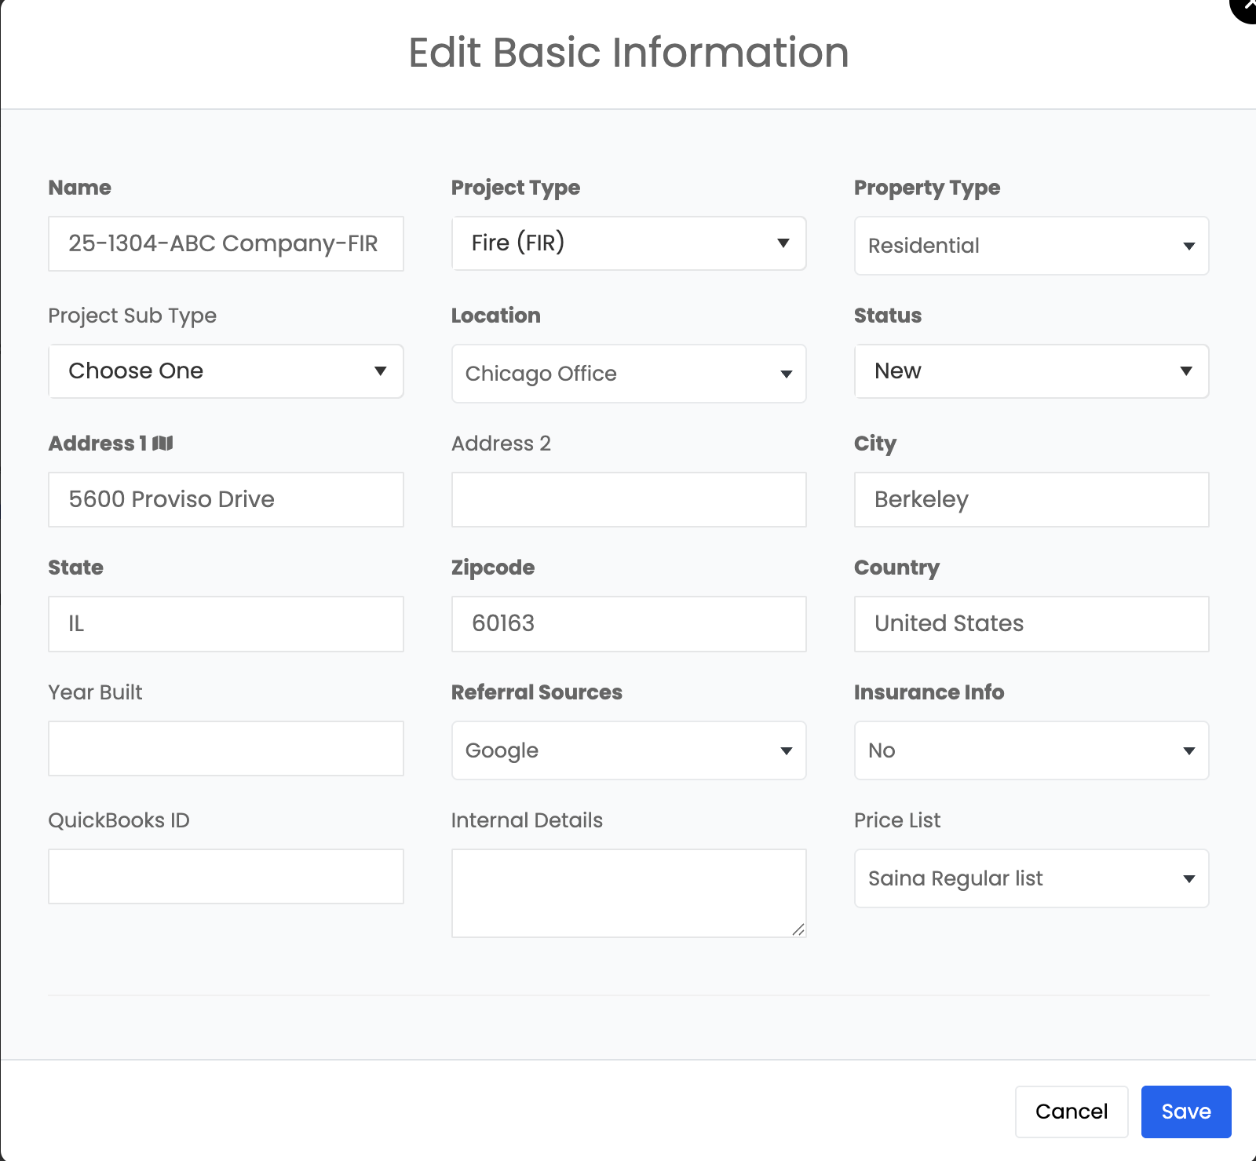The width and height of the screenshot is (1256, 1161).
Task: Click the empty Address 2 field
Action: 628,499
